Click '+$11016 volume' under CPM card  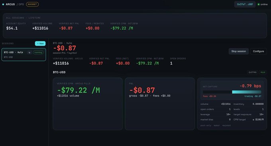click(68, 96)
